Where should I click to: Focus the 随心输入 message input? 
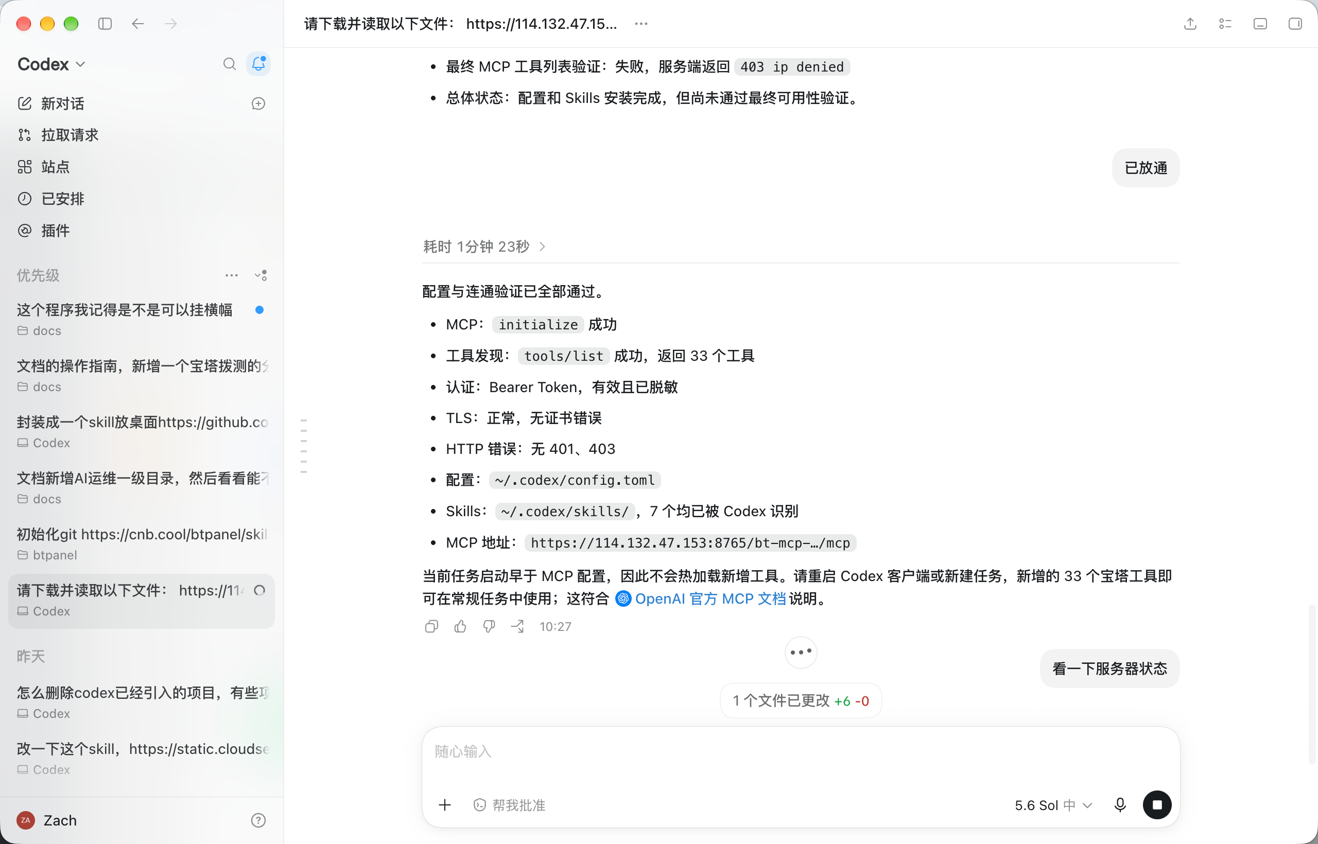[x=801, y=751]
